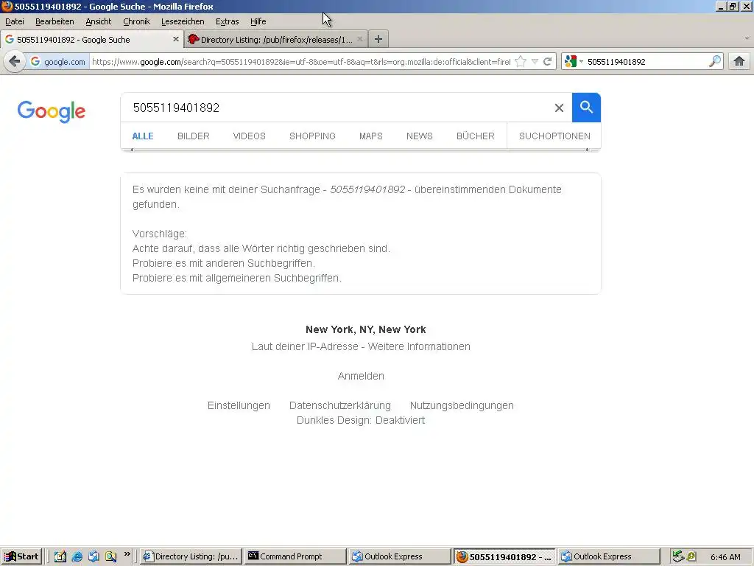Restore down the Firefox window
The image size is (754, 566).
[733, 6]
